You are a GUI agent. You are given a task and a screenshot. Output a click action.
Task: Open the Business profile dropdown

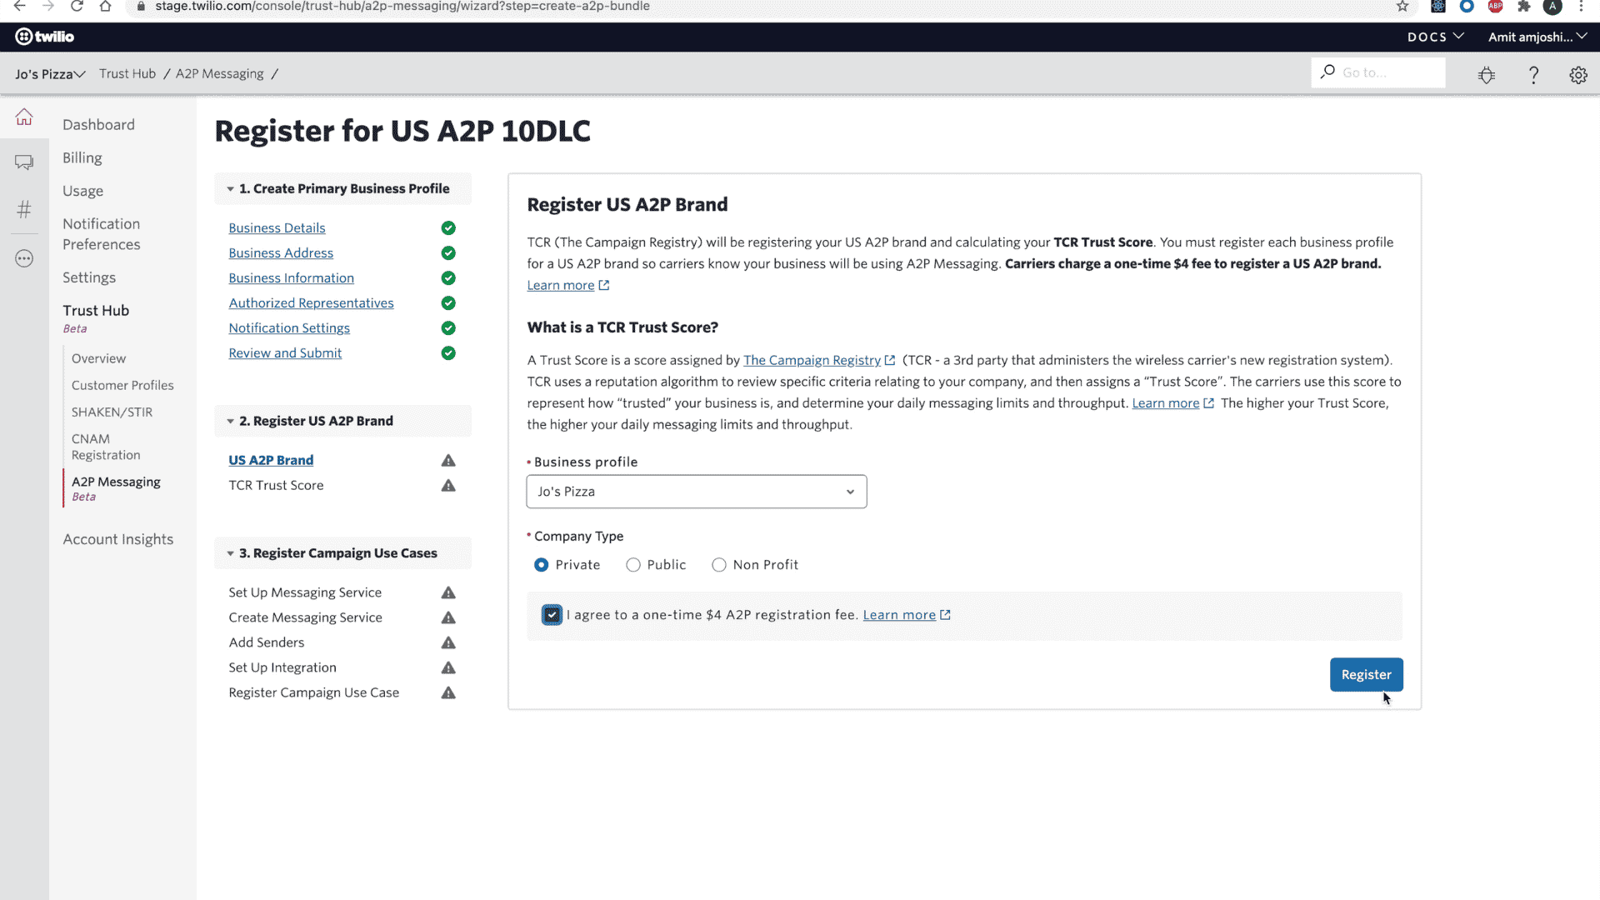coord(696,492)
